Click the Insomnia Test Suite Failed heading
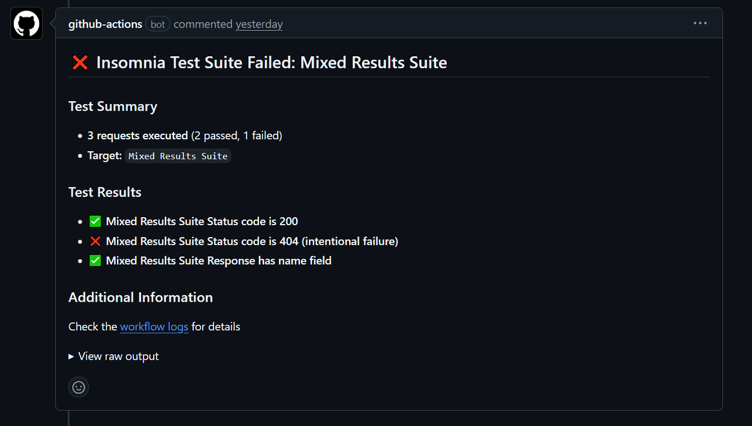Viewport: 752px width, 426px height. pos(270,63)
